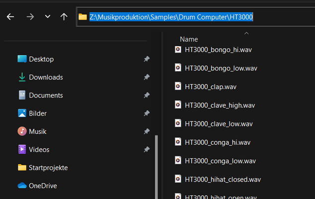Click the audio icon of HT3000_bongo_low.wav

point(178,68)
